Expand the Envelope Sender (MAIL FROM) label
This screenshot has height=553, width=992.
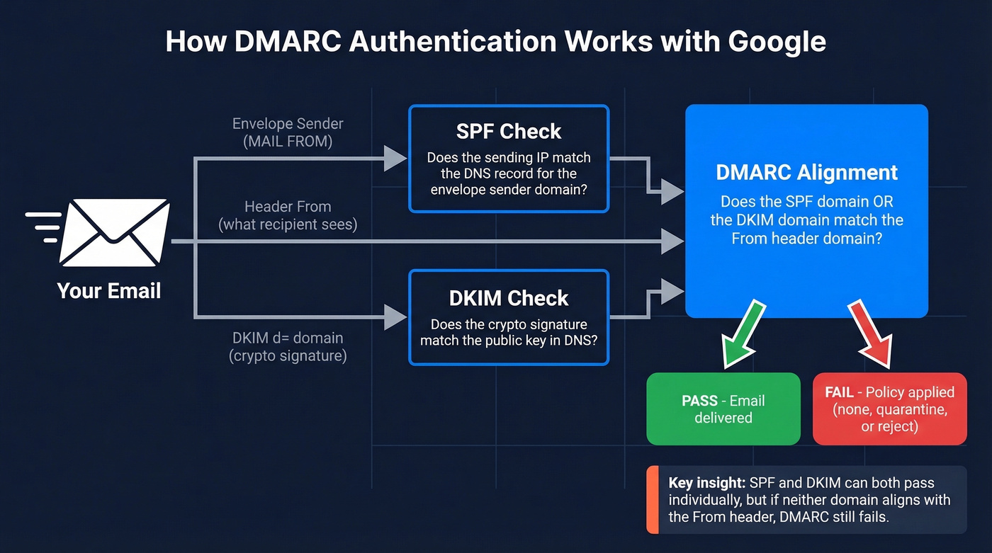pos(287,132)
